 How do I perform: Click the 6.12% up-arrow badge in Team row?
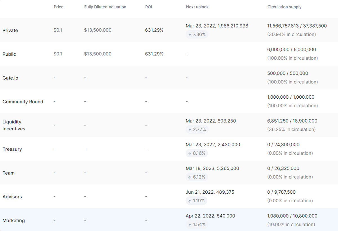click(197, 177)
